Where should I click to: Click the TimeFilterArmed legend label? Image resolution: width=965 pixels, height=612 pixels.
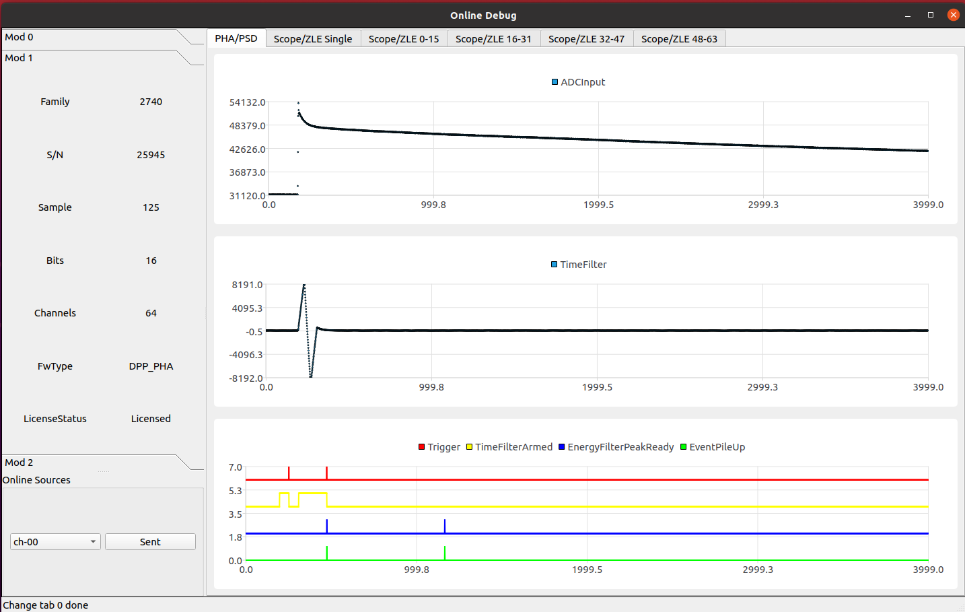click(x=514, y=447)
